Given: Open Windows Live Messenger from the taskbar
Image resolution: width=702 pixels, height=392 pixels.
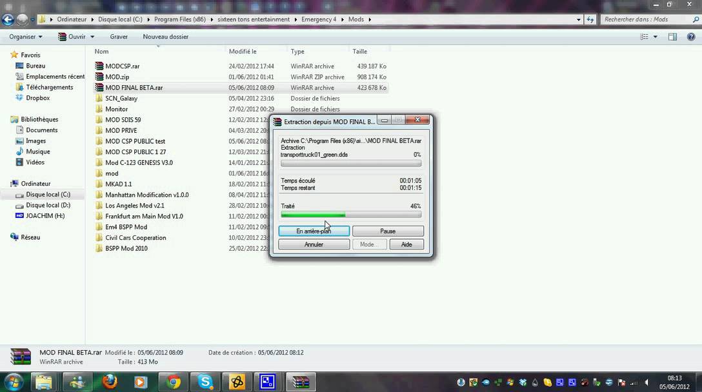Looking at the screenshot, I should click(x=77, y=382).
